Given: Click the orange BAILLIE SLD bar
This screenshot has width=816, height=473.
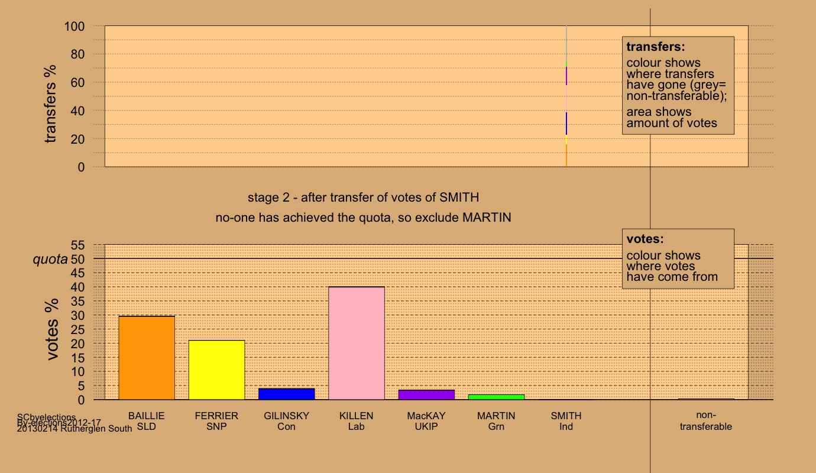Looking at the screenshot, I should click(x=147, y=358).
